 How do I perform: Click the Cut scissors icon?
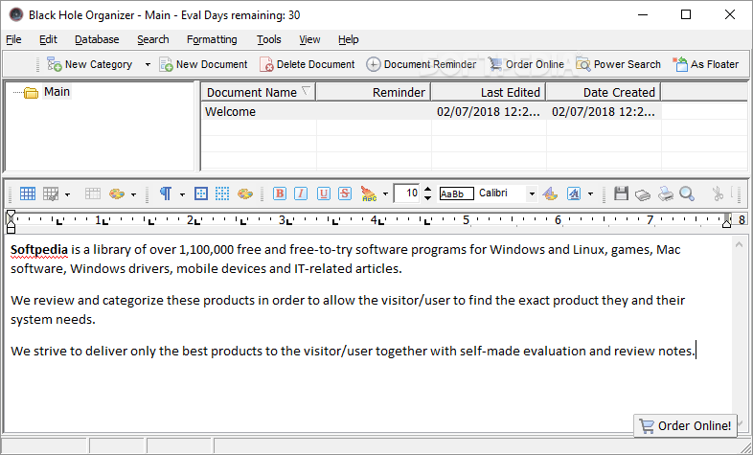tap(718, 193)
